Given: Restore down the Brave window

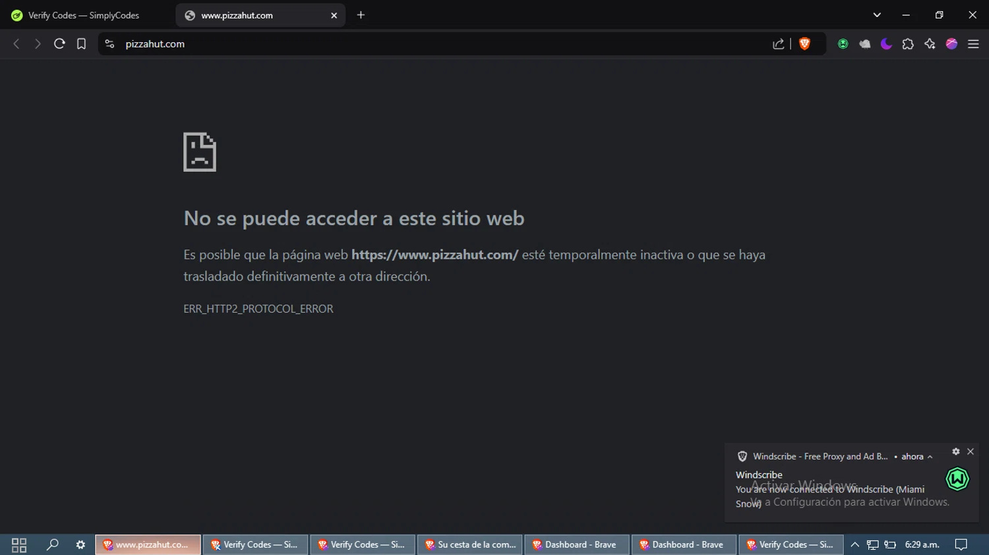Looking at the screenshot, I should (x=939, y=15).
